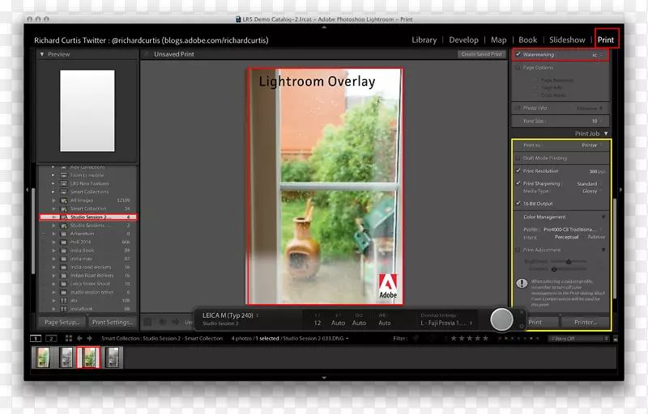Viewport: 648px width, 414px height.
Task: Select the indiaBook collection icon
Action: pos(64,309)
